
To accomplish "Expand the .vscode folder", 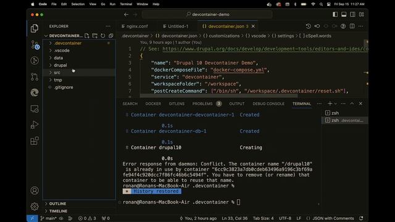I will point(80,51).
